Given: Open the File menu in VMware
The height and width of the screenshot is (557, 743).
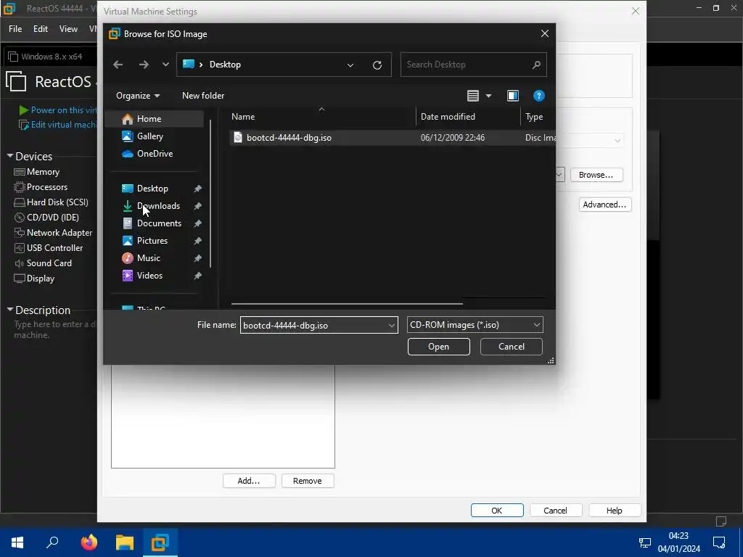Looking at the screenshot, I should [x=15, y=29].
